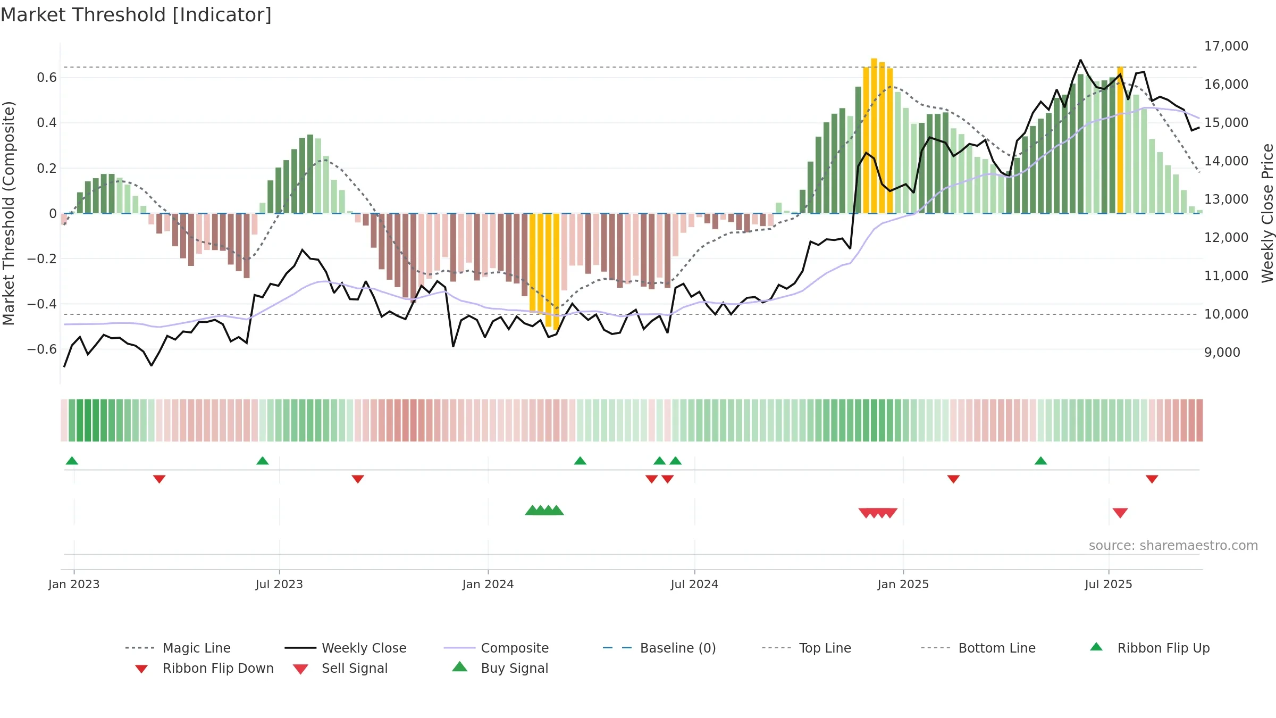The height and width of the screenshot is (718, 1276).
Task: Click the green flip-up triangle at Jan 2023
Action: click(x=72, y=461)
